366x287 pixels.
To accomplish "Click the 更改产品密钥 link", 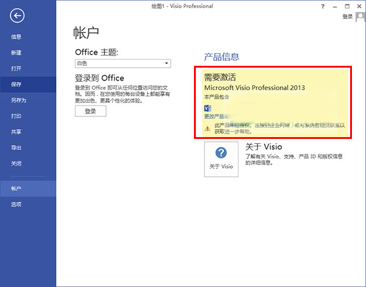I will [217, 116].
